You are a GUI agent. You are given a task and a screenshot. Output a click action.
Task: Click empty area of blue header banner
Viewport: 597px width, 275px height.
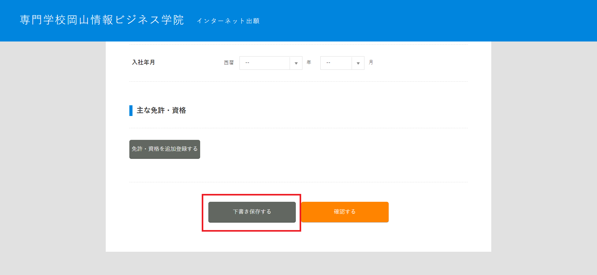click(x=409, y=20)
